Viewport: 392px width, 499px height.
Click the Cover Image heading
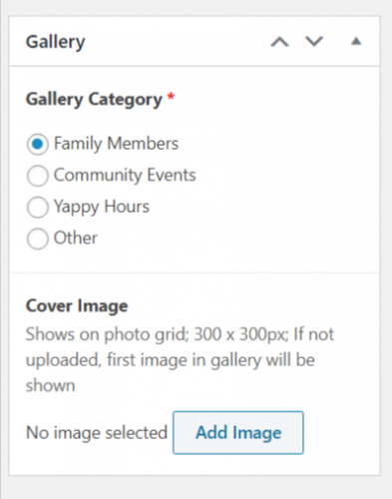pyautogui.click(x=77, y=305)
